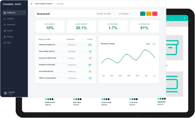Open the Reports menu item label
The height and width of the screenshot is (118, 195).
[x=10, y=31]
